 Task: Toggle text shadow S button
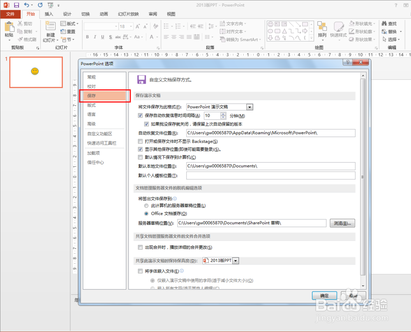point(110,37)
